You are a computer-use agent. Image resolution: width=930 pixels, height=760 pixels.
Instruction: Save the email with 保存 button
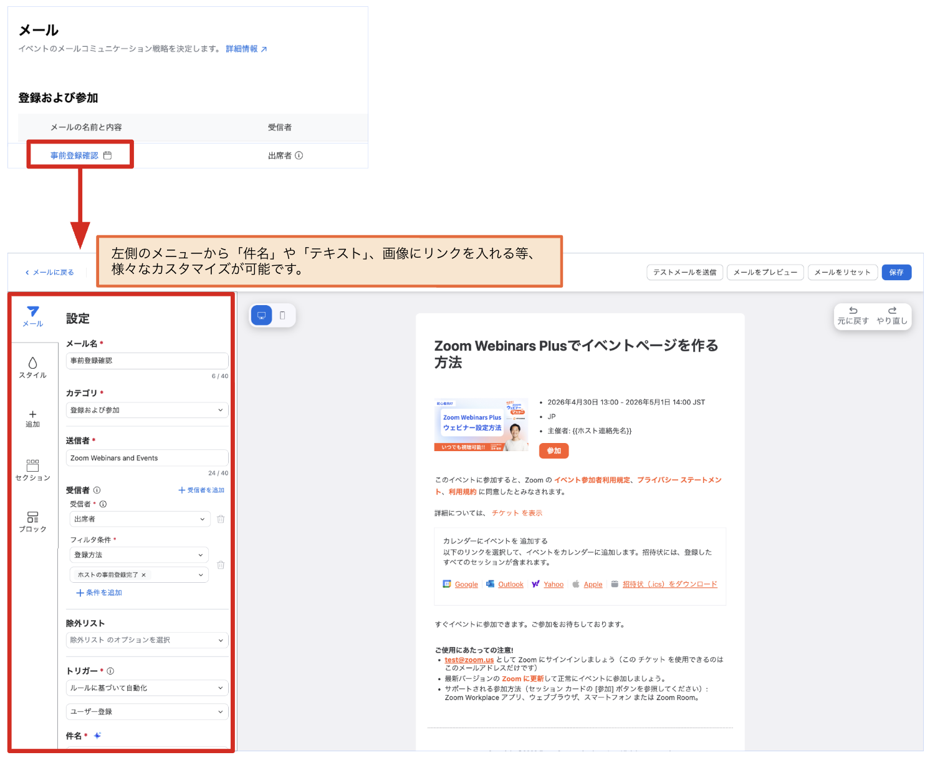[x=896, y=273]
